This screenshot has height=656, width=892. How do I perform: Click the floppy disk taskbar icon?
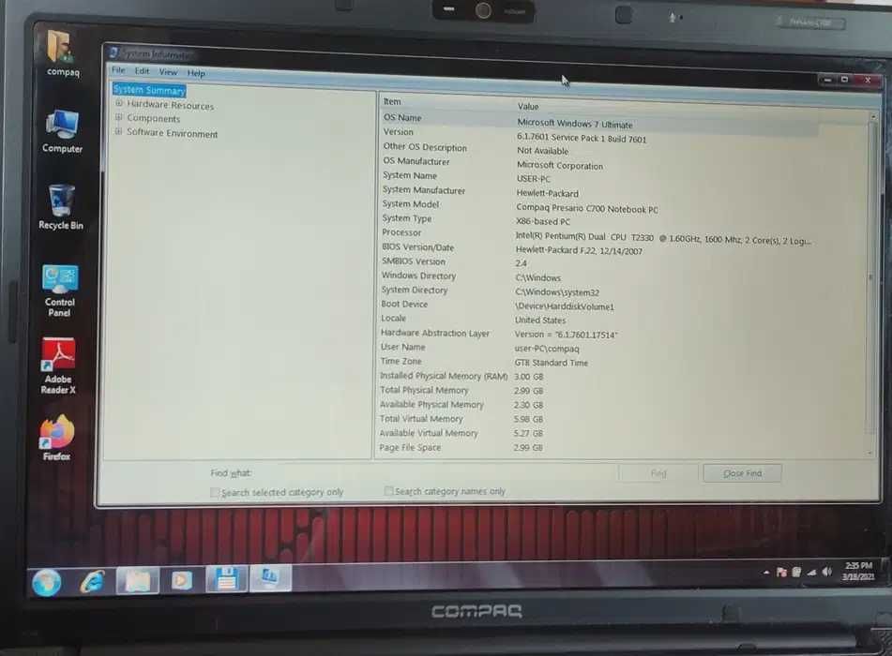click(226, 579)
